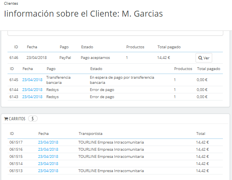Viewport: 232px width, 180px height.
Task: Click the Transferencia bancaria payment cell
Action: pos(58,80)
